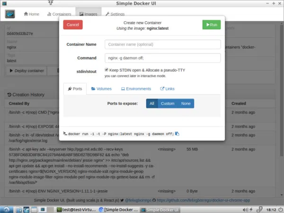Click the window menu icon in title bar
The width and height of the screenshot is (284, 213).
point(4,3)
